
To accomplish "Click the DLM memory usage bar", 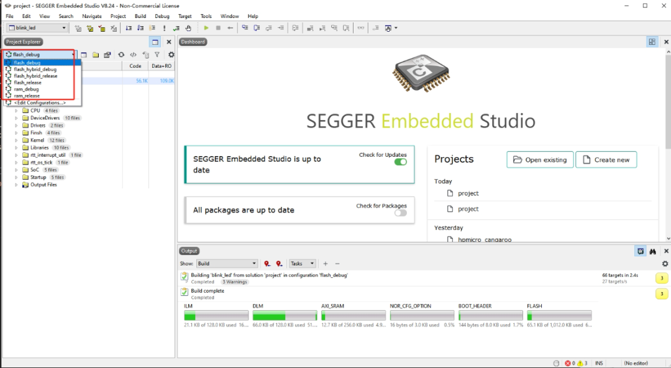I will pyautogui.click(x=285, y=316).
